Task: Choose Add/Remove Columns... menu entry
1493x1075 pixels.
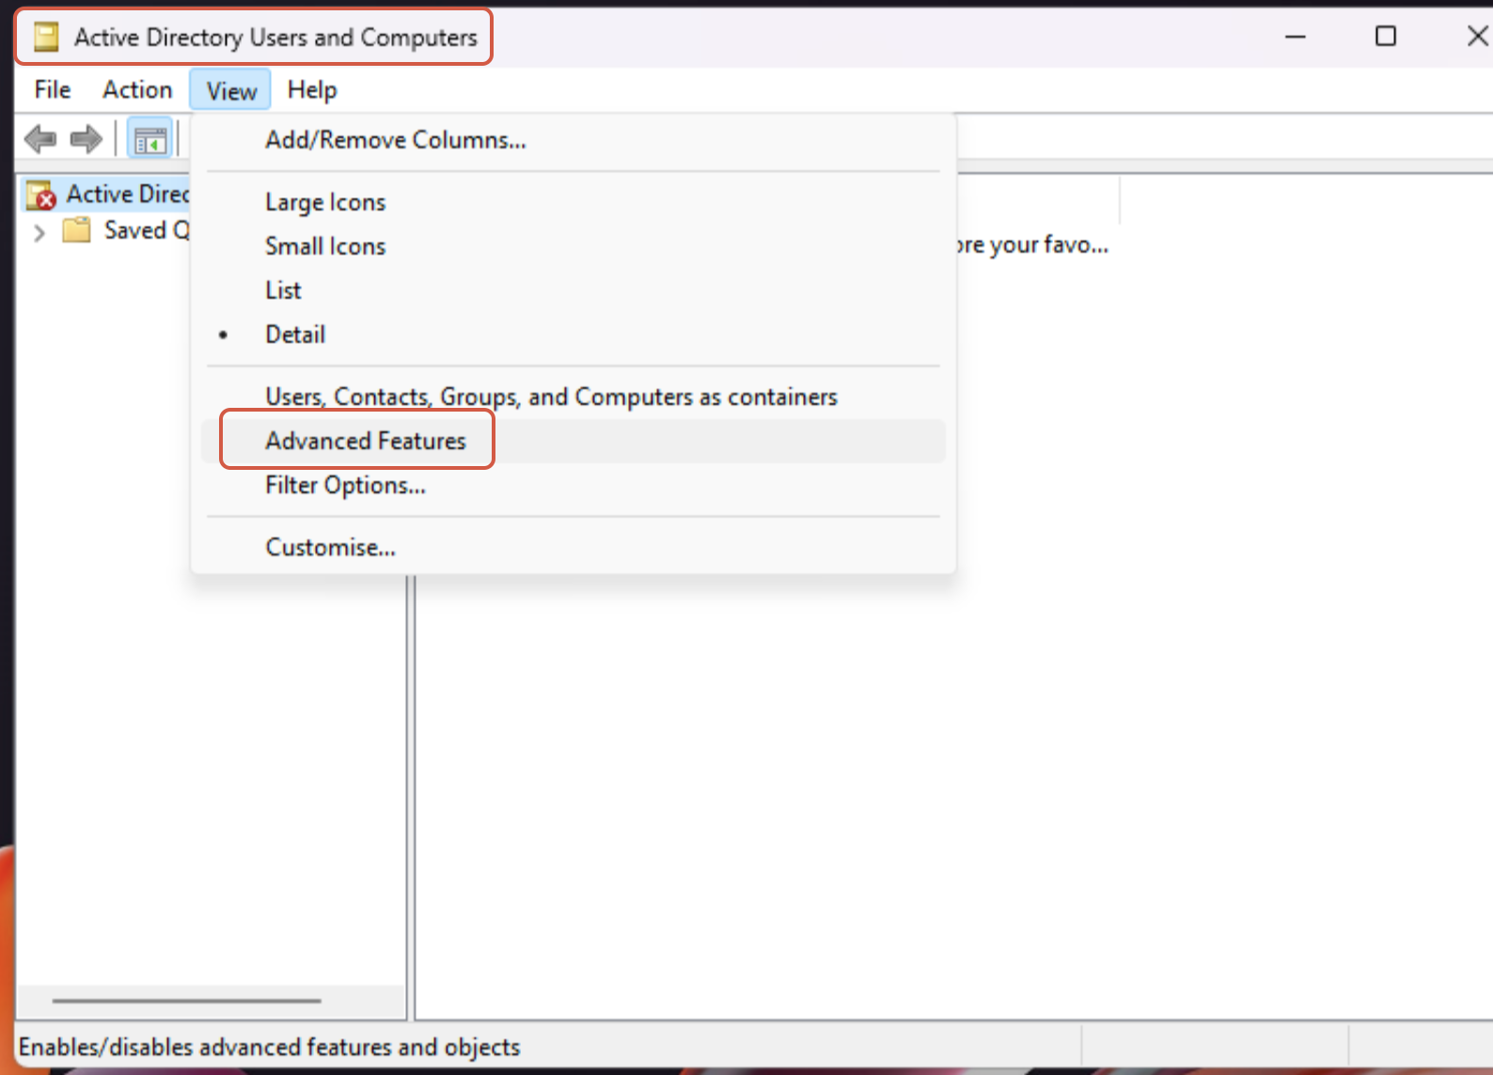Action: coord(574,140)
